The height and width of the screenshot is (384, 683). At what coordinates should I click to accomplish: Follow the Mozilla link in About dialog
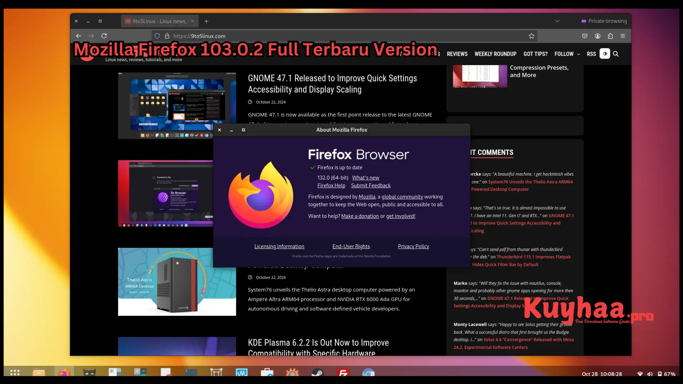(367, 197)
